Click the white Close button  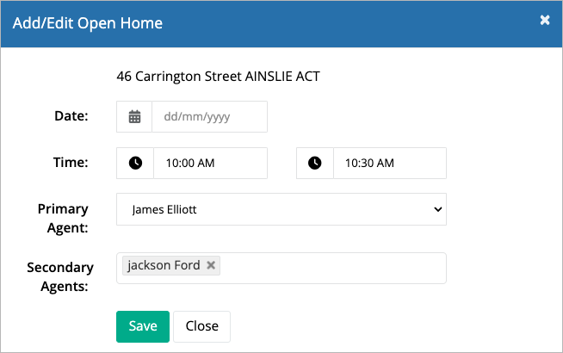pos(201,326)
